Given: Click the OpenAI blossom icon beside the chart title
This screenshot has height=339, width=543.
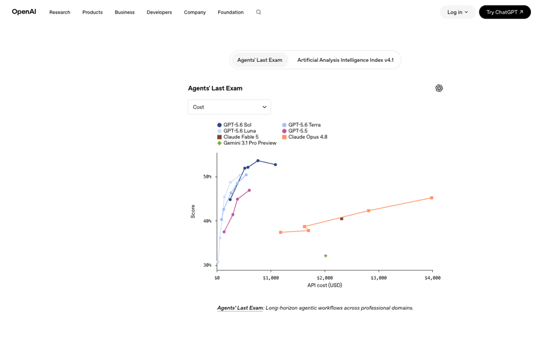Looking at the screenshot, I should pos(439,88).
